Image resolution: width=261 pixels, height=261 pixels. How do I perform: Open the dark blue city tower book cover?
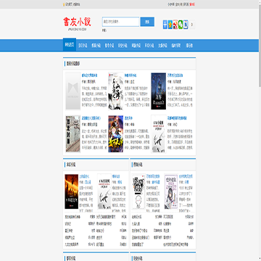tap(159, 91)
